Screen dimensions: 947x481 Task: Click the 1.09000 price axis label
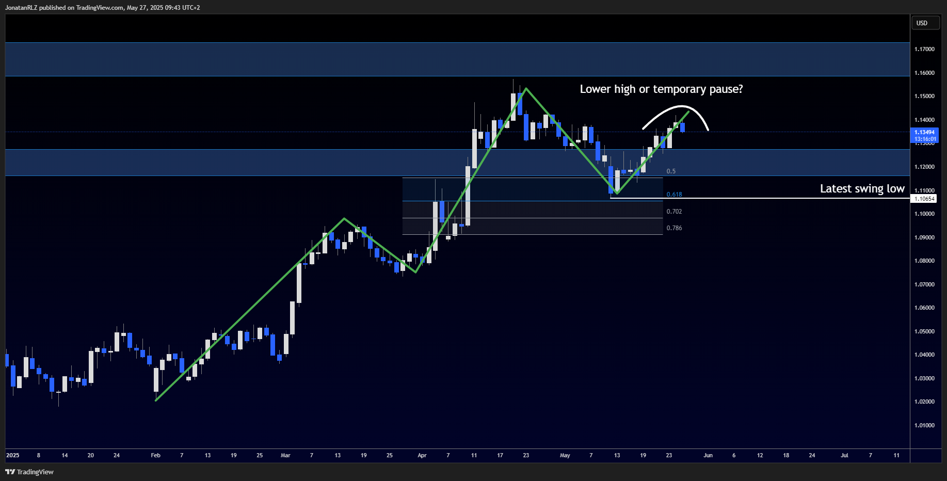click(924, 237)
